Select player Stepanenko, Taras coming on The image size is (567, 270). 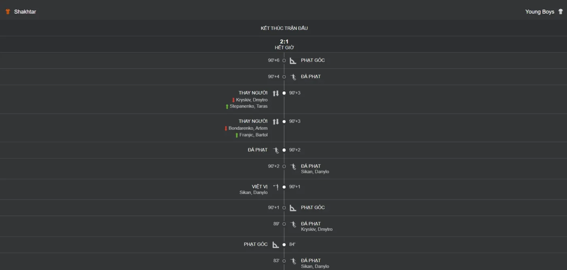248,106
